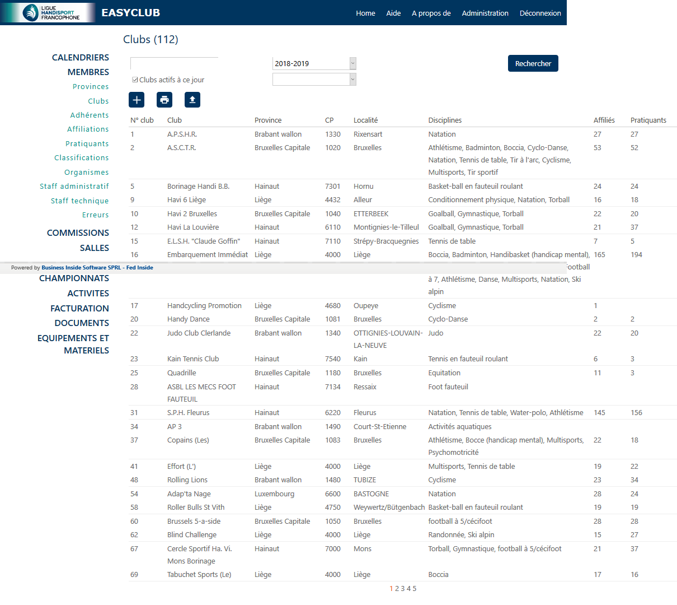
Task: Select the ACTIVITES sidebar section
Action: [88, 293]
